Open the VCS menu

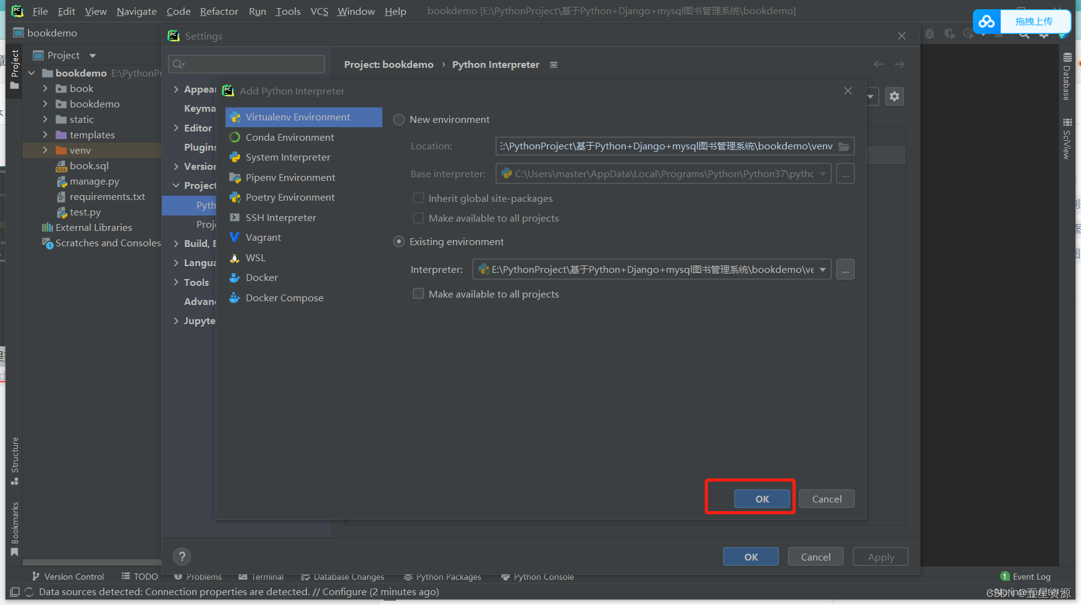click(319, 11)
